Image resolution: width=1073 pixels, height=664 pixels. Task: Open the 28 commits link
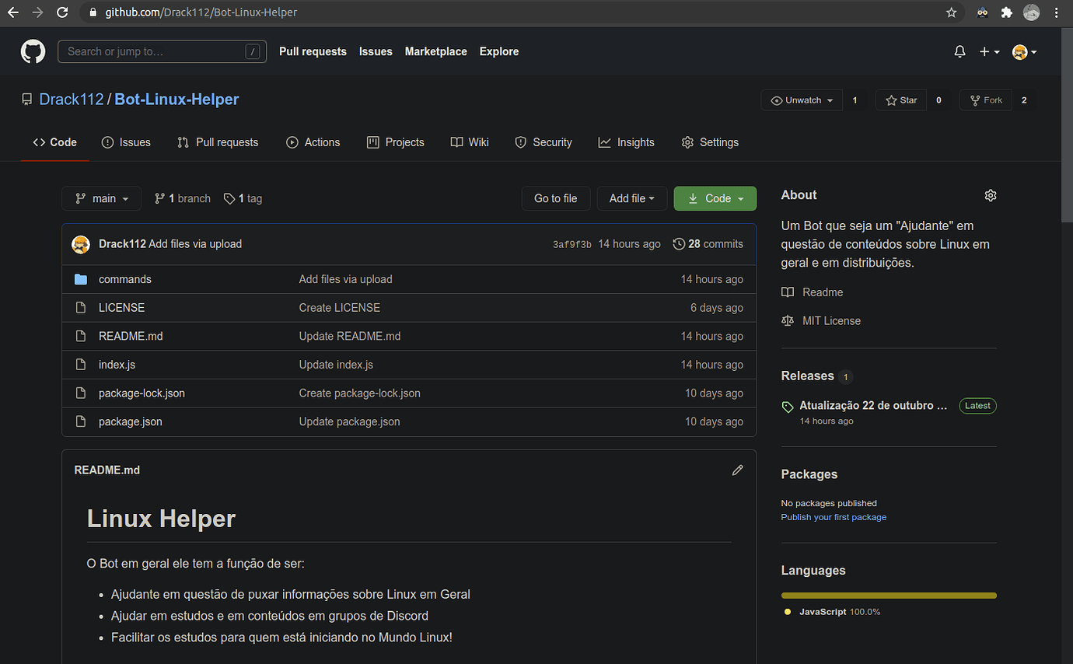tap(708, 244)
